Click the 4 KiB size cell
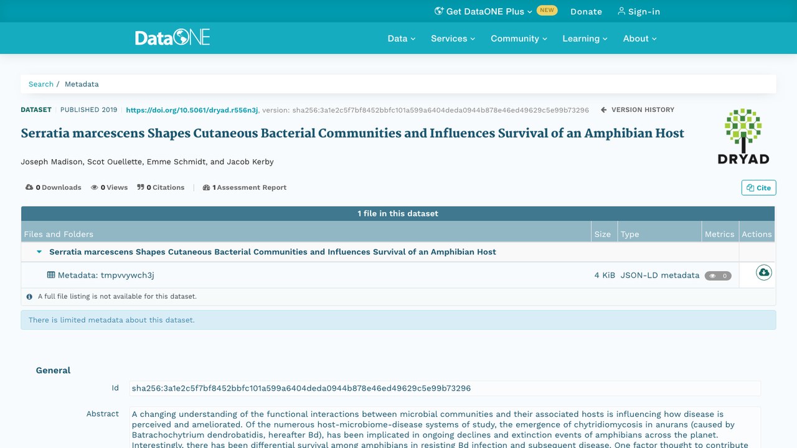This screenshot has width=797, height=448. click(x=605, y=275)
